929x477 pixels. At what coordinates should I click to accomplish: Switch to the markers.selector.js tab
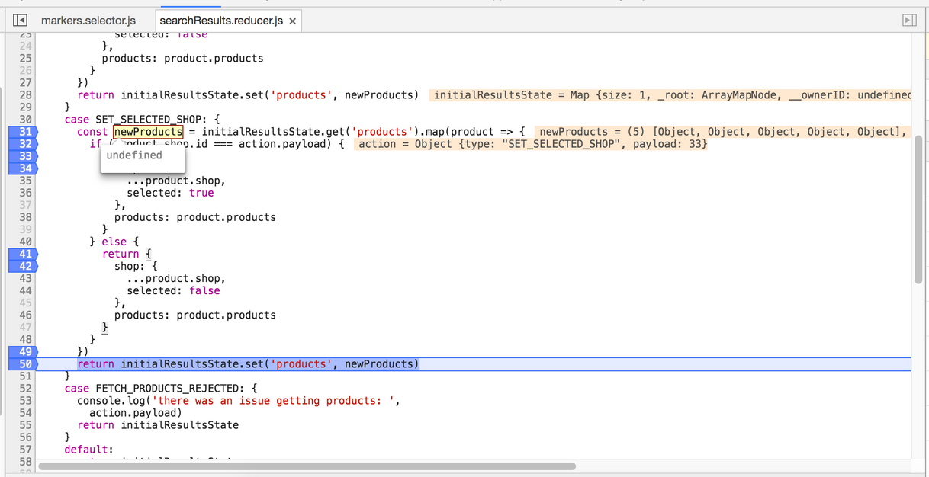click(88, 21)
